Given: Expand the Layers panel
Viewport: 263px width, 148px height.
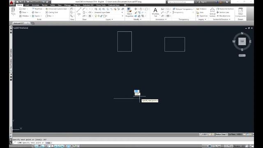Looking at the screenshot, I should point(109,19).
